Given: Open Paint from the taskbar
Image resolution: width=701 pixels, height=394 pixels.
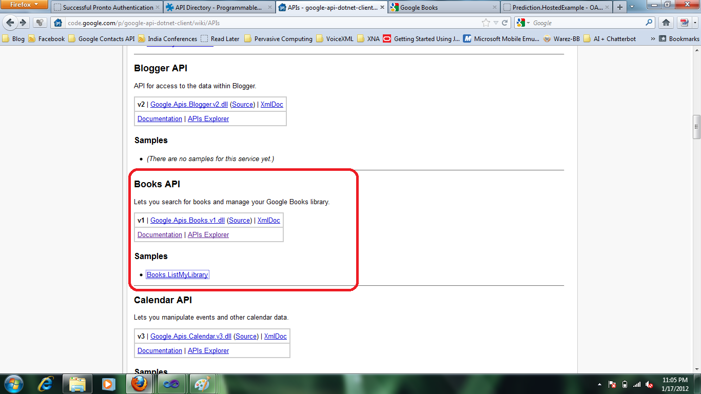Looking at the screenshot, I should tap(201, 384).
